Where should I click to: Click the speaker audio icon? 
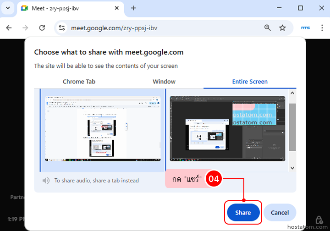[46, 181]
